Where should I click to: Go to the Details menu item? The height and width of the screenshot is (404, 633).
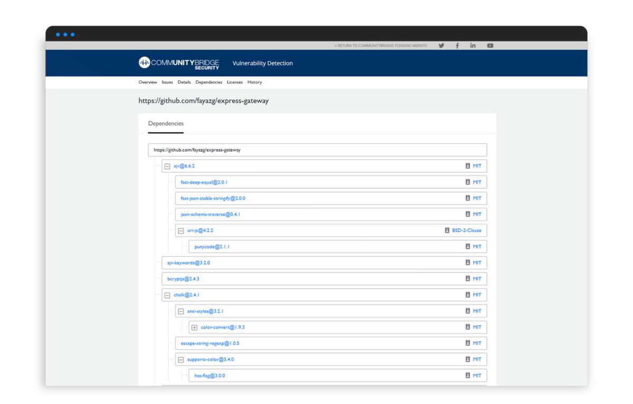pos(184,82)
